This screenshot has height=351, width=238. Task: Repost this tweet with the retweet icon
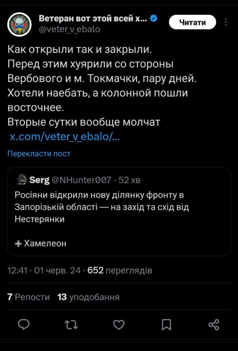point(71,324)
